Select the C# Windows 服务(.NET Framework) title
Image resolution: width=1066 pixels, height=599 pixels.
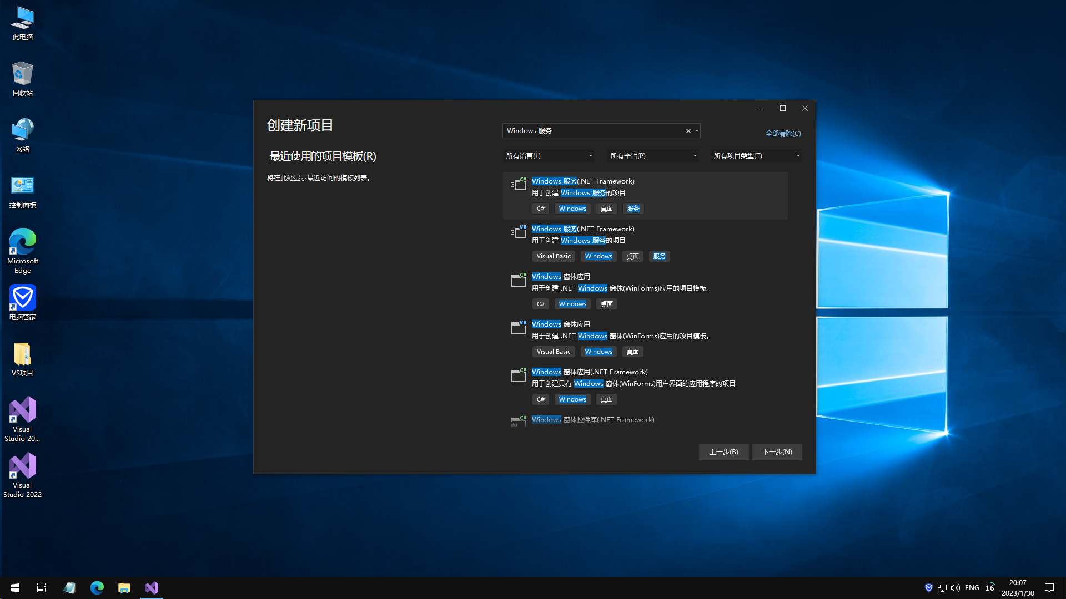583,181
